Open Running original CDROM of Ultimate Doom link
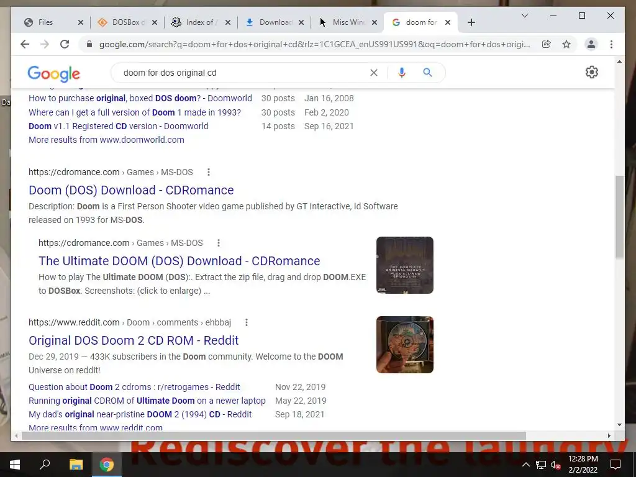Viewport: 636px width, 477px height. point(147,401)
